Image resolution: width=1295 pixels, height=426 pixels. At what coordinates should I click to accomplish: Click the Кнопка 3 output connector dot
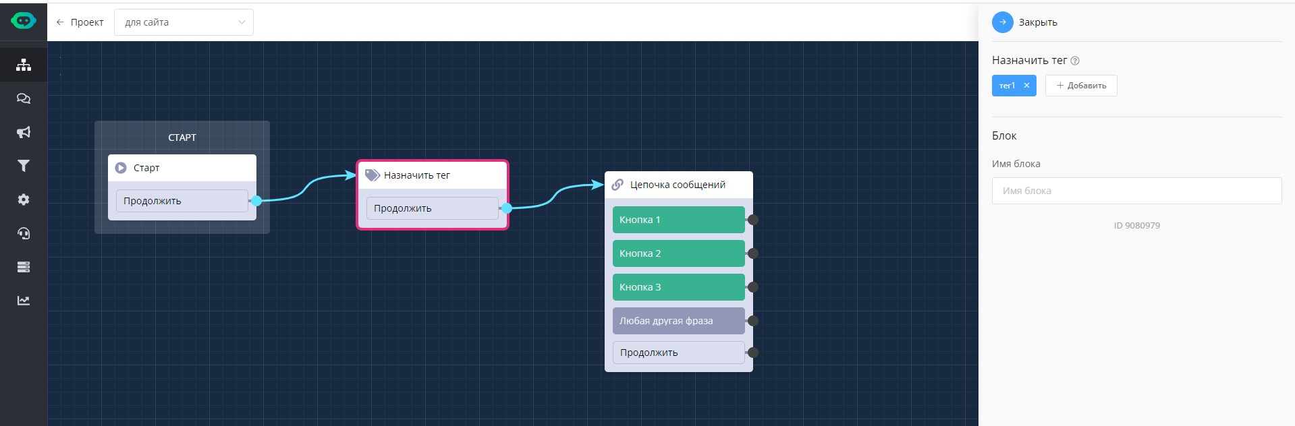[x=753, y=287]
